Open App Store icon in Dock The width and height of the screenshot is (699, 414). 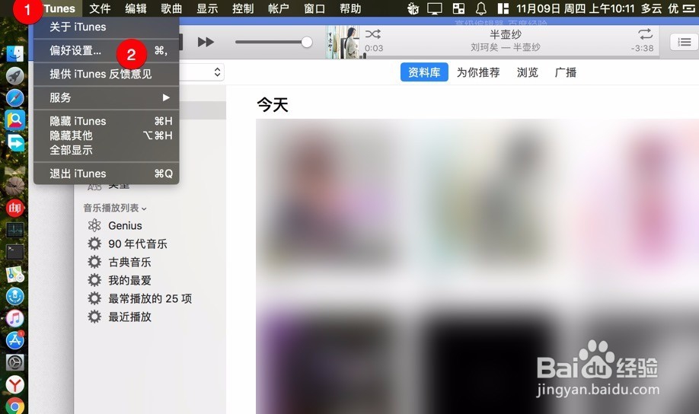[x=14, y=340]
